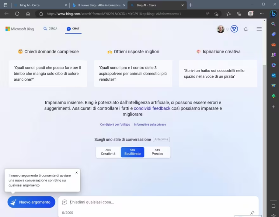The height and width of the screenshot is (217, 279).
Task: Click the Read aloud icon in address bar
Action: click(x=208, y=14)
